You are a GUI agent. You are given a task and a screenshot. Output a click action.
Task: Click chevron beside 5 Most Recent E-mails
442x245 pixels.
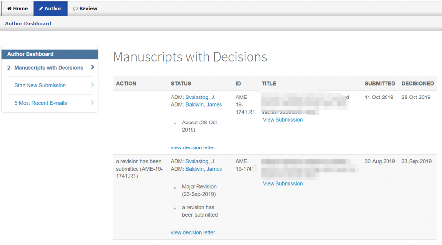coord(92,103)
